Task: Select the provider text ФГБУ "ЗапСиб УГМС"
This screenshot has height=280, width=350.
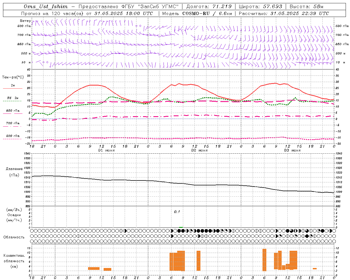Action: (x=150, y=7)
